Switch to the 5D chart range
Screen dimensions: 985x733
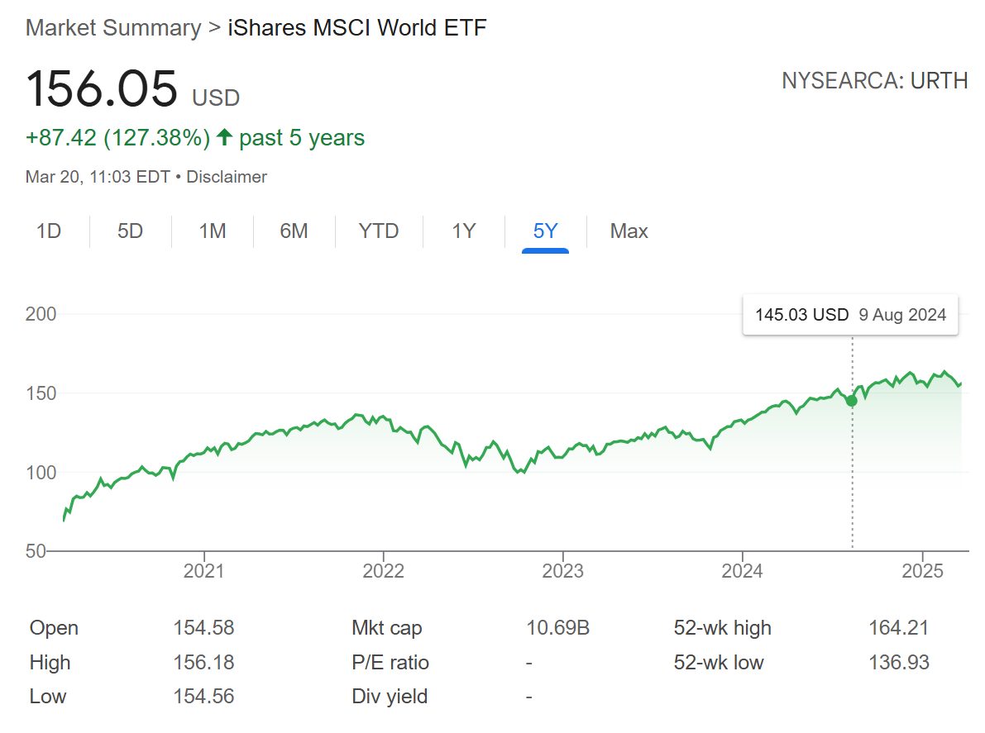(130, 231)
